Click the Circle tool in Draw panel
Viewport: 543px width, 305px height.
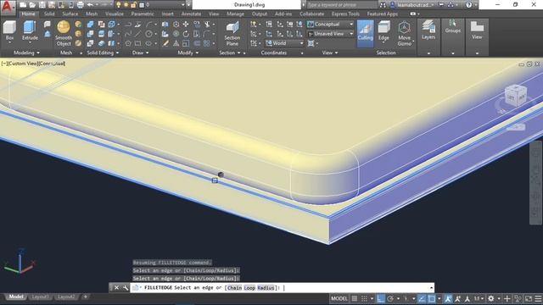149,34
